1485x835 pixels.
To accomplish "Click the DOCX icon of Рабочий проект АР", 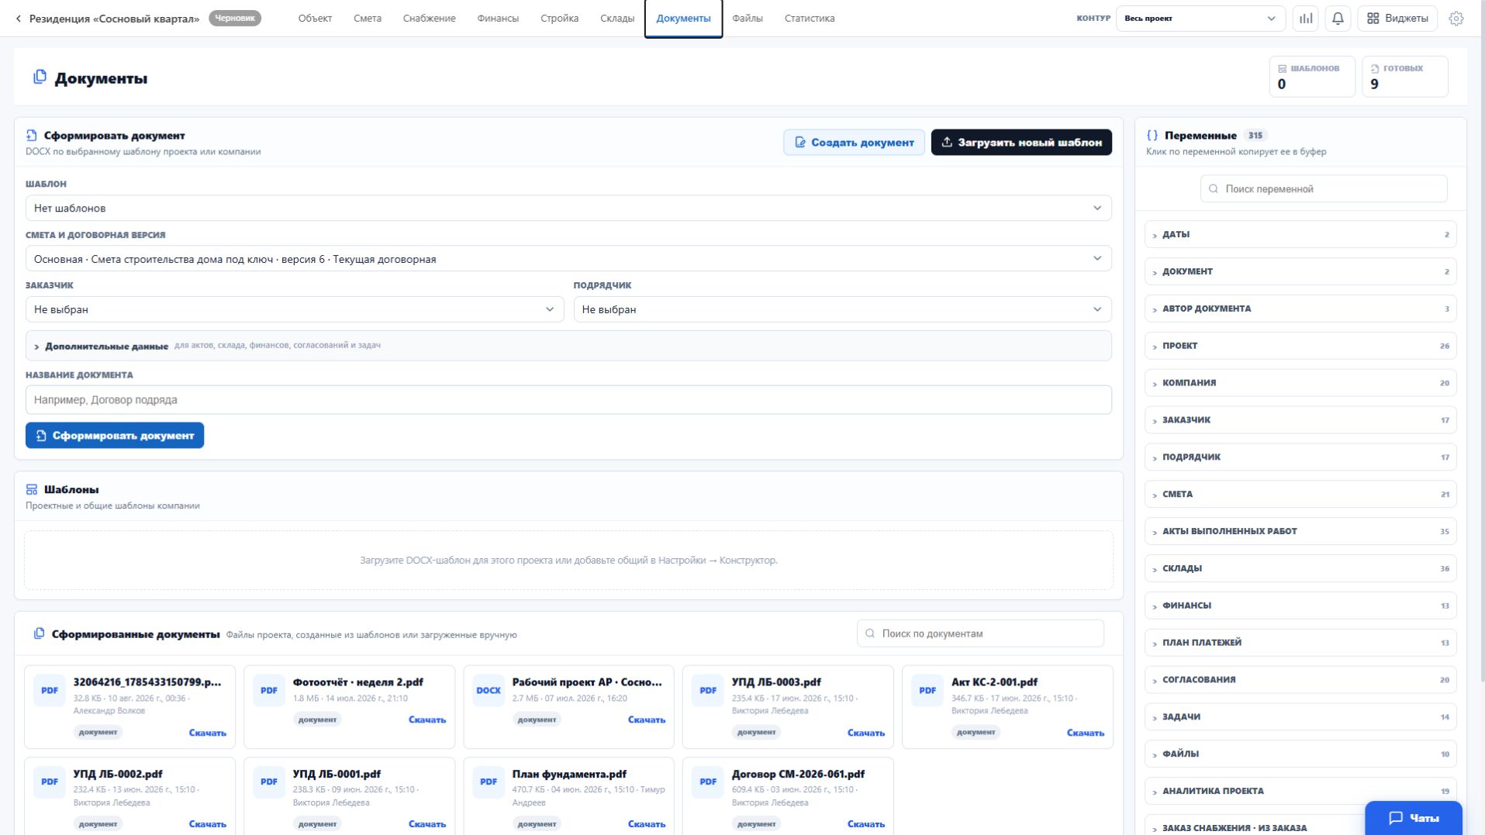I will (489, 690).
